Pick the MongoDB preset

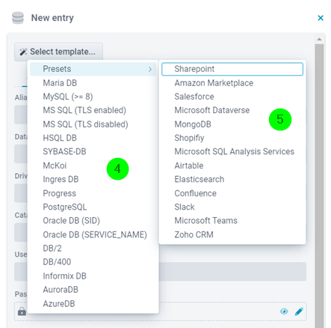(232, 124)
